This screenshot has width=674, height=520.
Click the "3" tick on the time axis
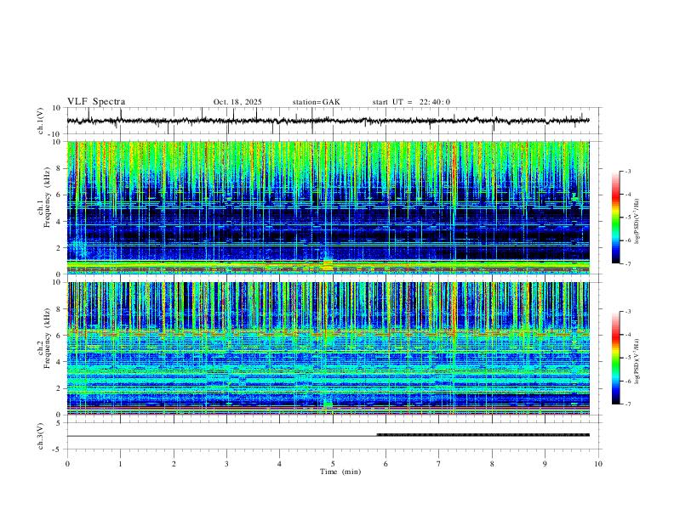tap(226, 464)
